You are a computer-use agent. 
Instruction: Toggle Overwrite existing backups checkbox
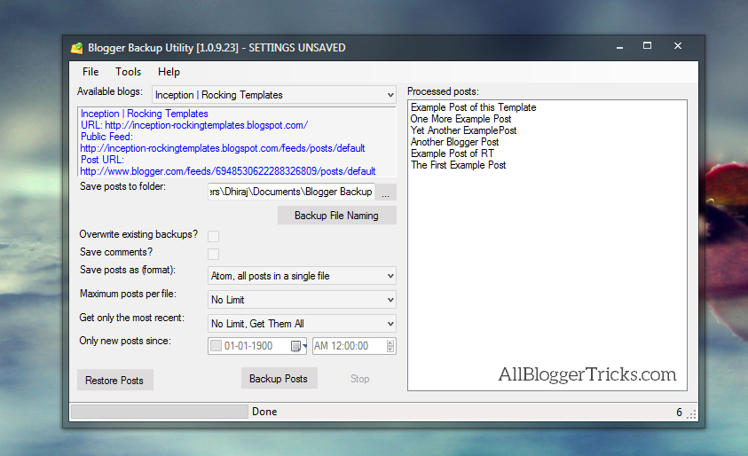click(213, 236)
